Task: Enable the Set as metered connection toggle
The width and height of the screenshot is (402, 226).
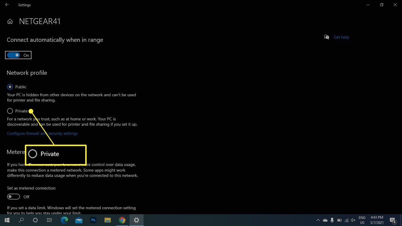Action: tap(14, 197)
